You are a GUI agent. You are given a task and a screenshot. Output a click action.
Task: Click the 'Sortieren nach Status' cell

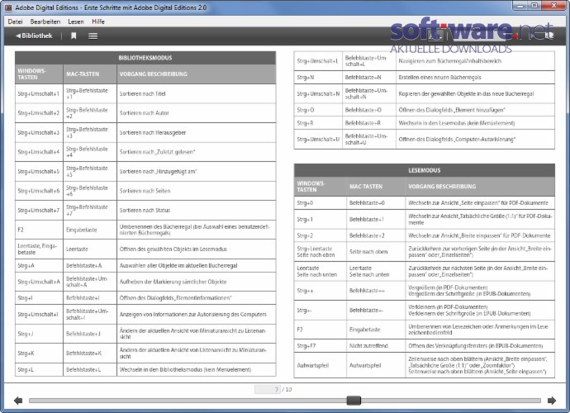pyautogui.click(x=197, y=210)
